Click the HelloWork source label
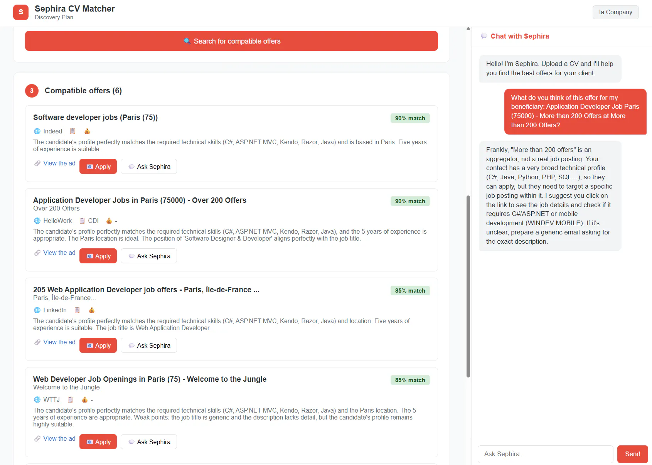This screenshot has width=652, height=465. pos(57,221)
